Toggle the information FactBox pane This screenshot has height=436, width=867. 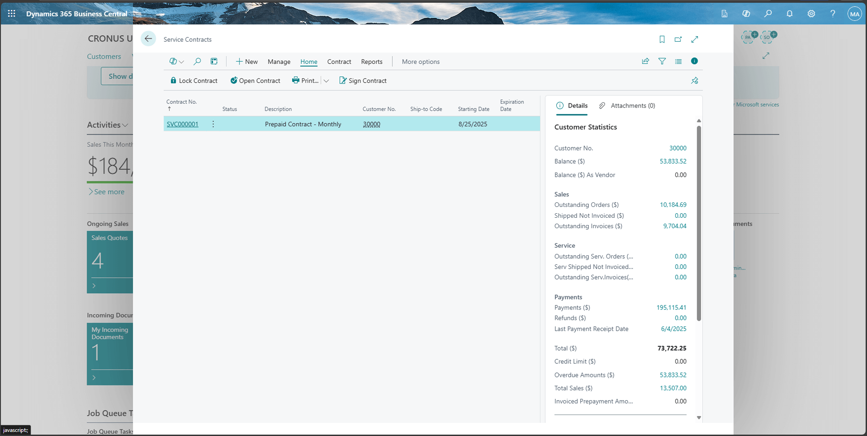pos(695,61)
